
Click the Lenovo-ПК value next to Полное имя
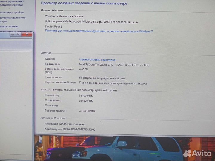(x=86, y=101)
